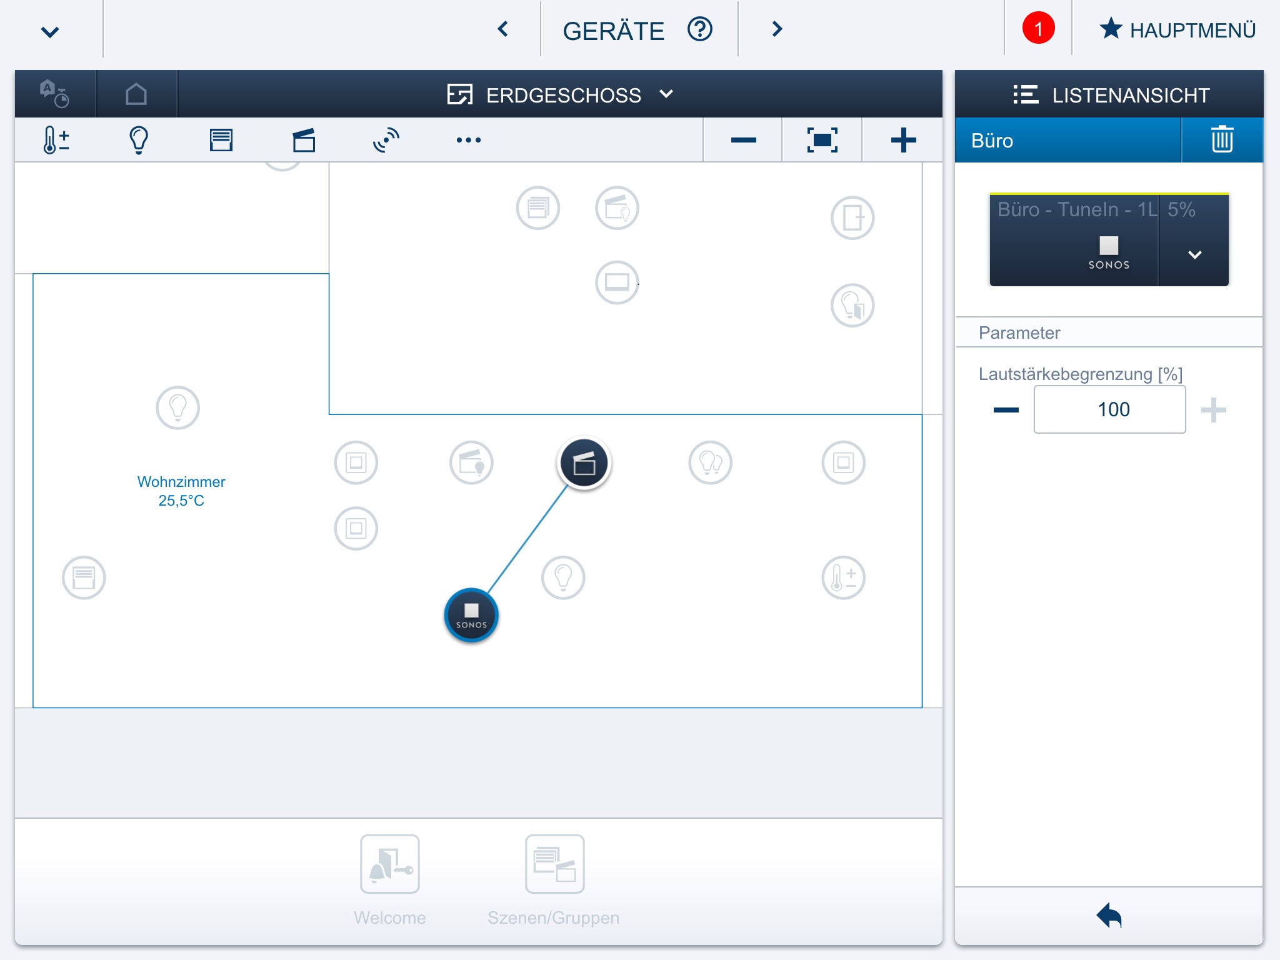Select the dark scene clapperboard node
The height and width of the screenshot is (960, 1280).
(x=584, y=463)
